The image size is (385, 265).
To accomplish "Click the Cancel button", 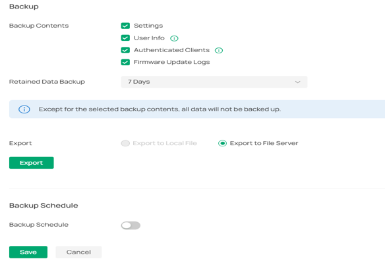I will tap(78, 252).
